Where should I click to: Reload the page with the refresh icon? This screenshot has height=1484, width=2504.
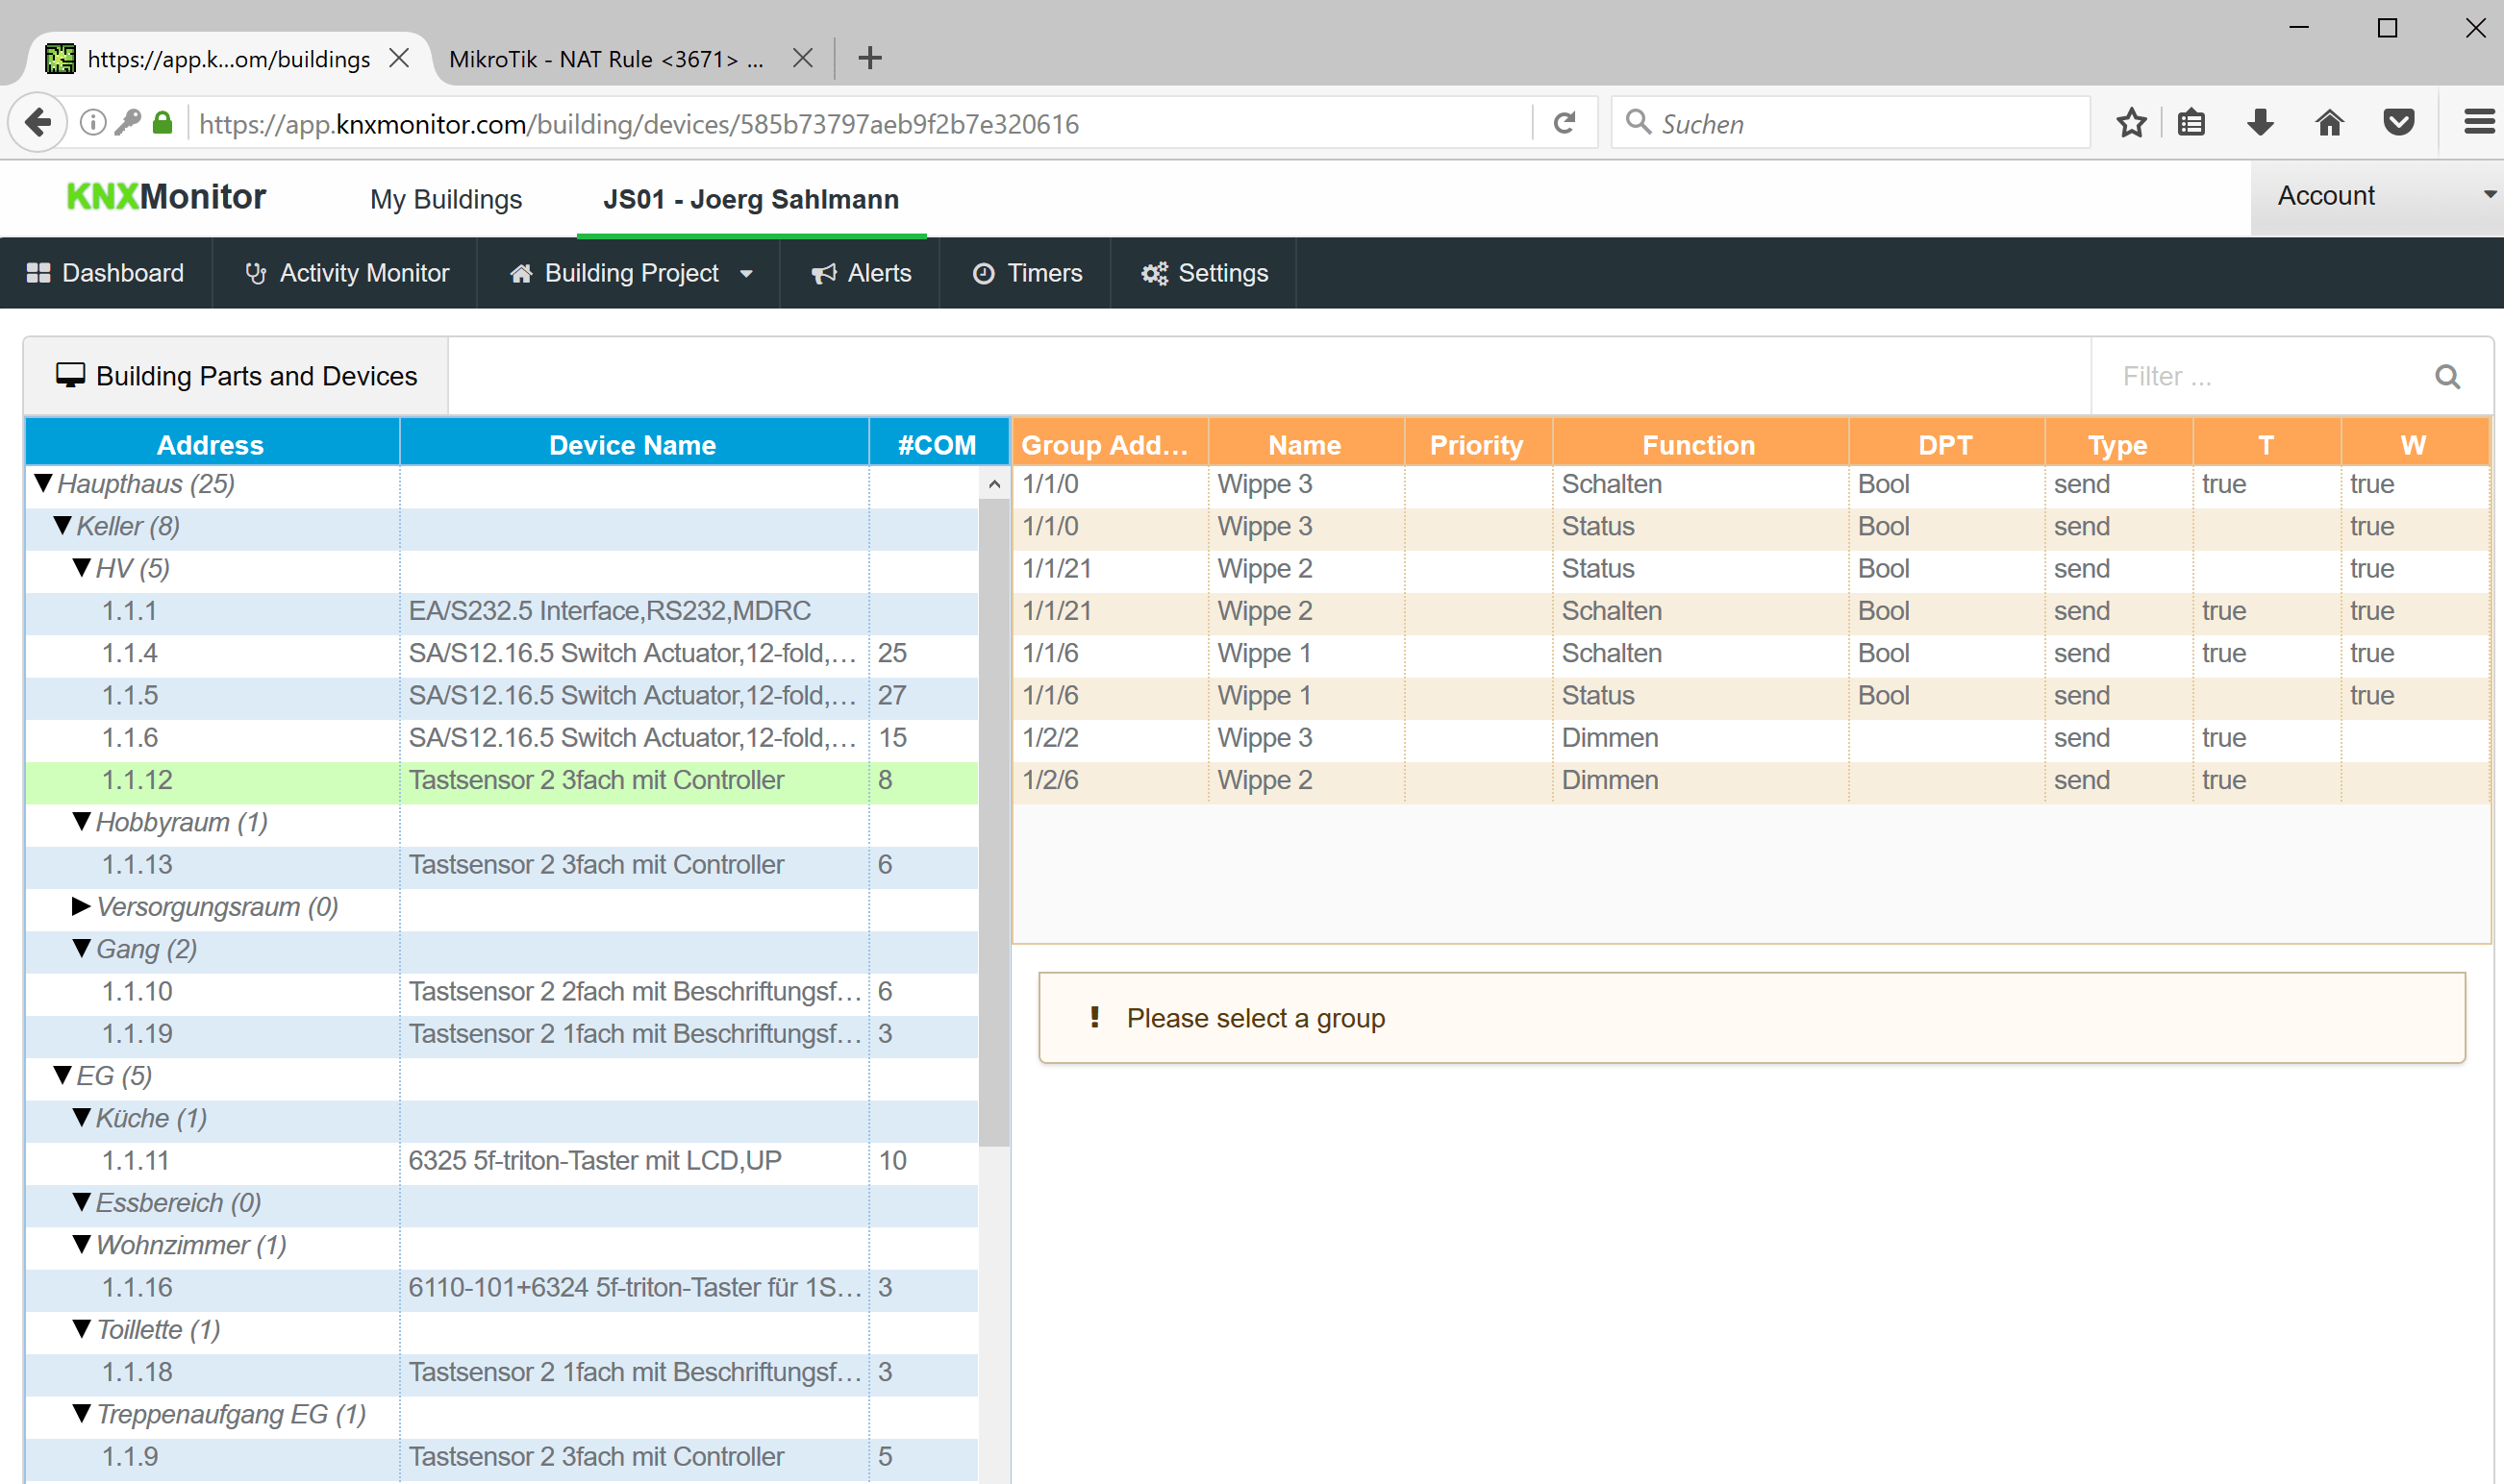pos(1565,123)
